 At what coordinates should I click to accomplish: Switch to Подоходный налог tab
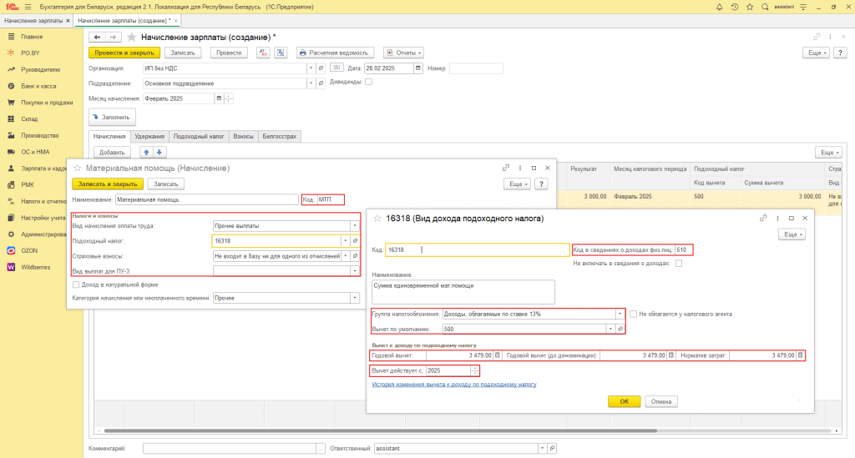click(199, 136)
